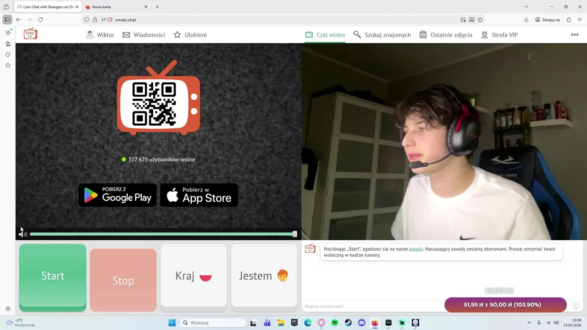The height and width of the screenshot is (330, 587).
Task: Click the OmeTV logo icon
Action: pyautogui.click(x=31, y=34)
